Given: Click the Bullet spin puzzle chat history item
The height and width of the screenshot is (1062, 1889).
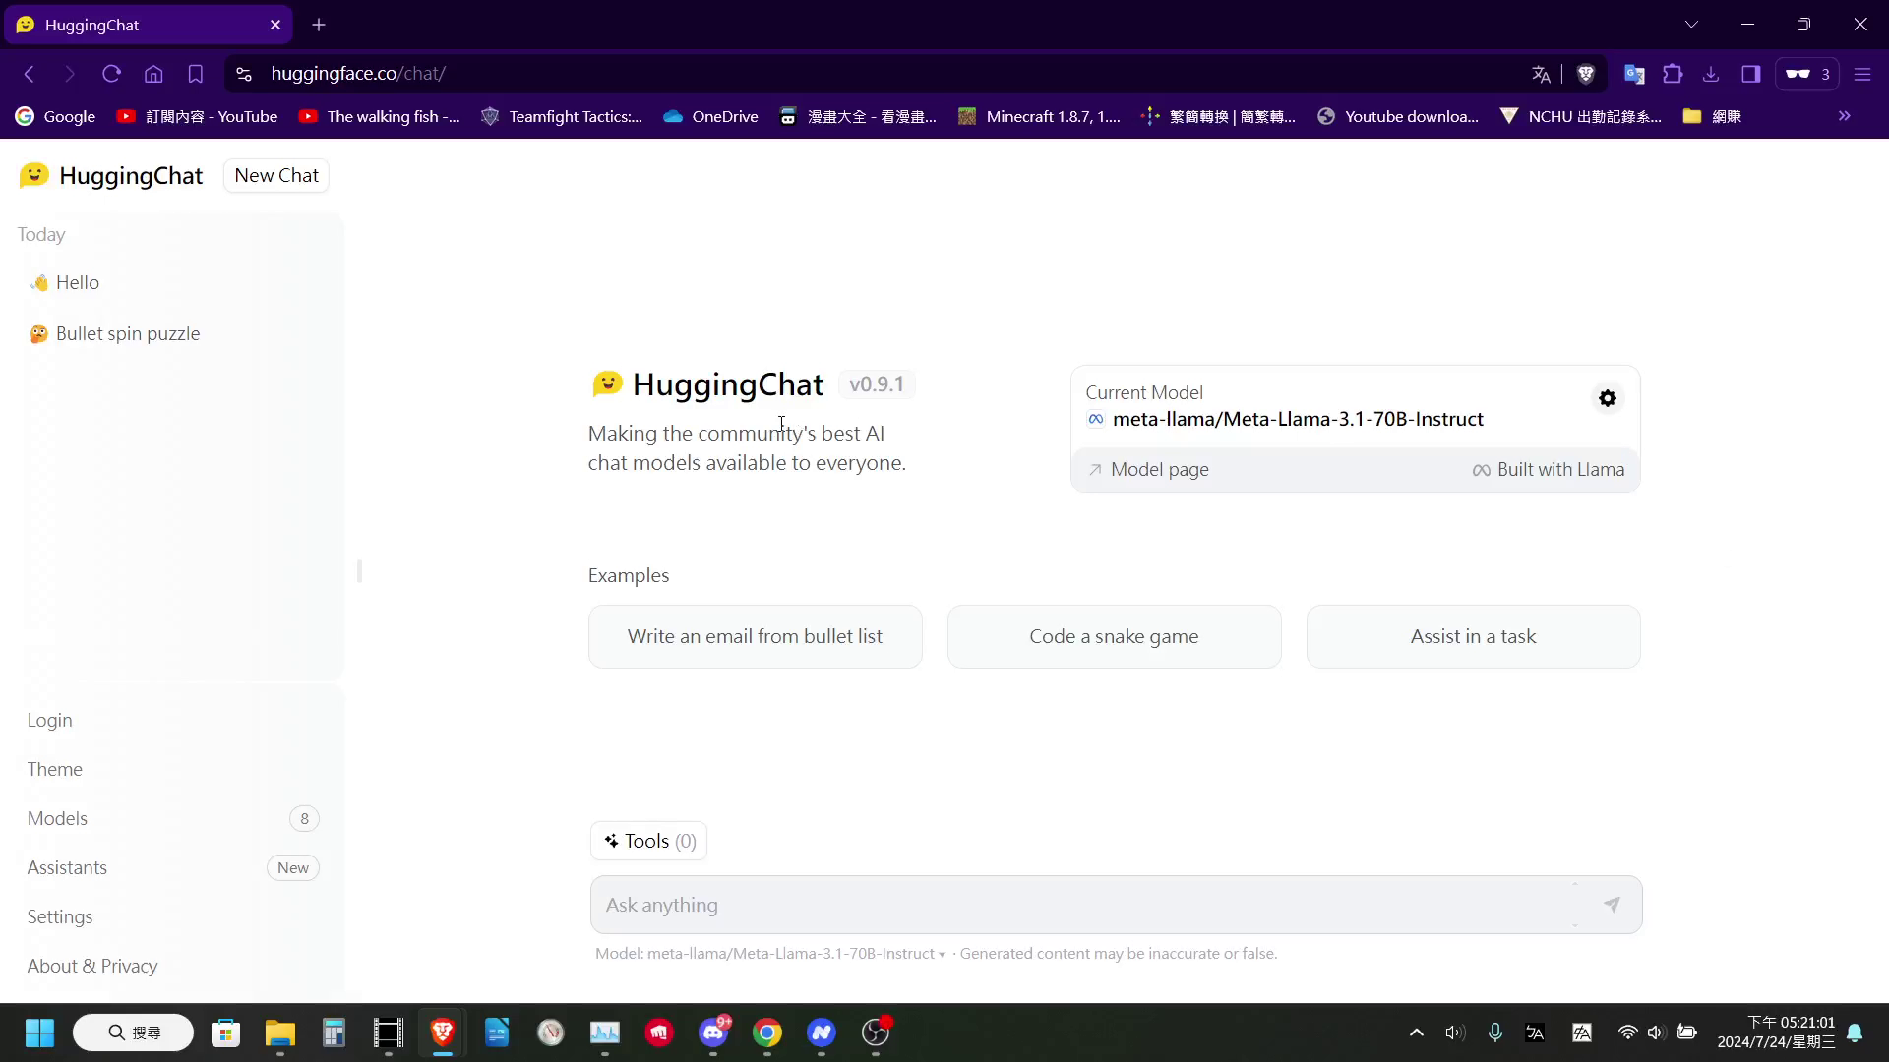Looking at the screenshot, I should (129, 333).
